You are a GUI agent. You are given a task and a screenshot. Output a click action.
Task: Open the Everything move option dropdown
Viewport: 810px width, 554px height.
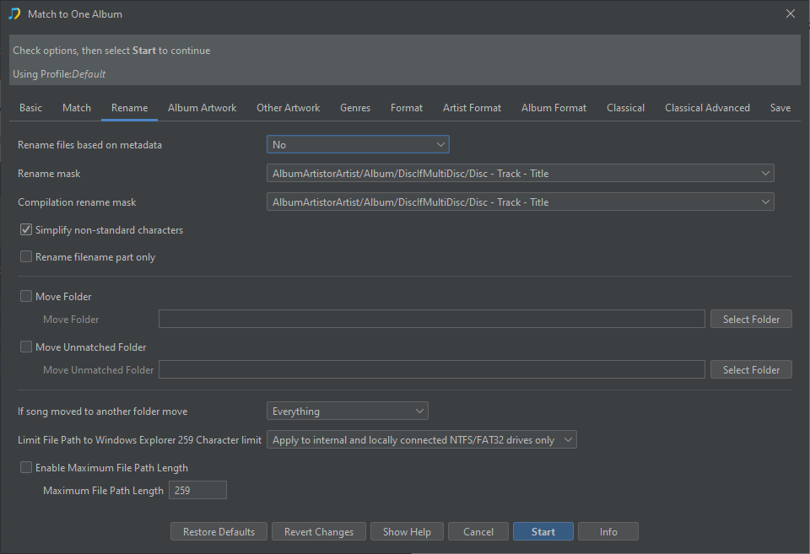pos(347,411)
